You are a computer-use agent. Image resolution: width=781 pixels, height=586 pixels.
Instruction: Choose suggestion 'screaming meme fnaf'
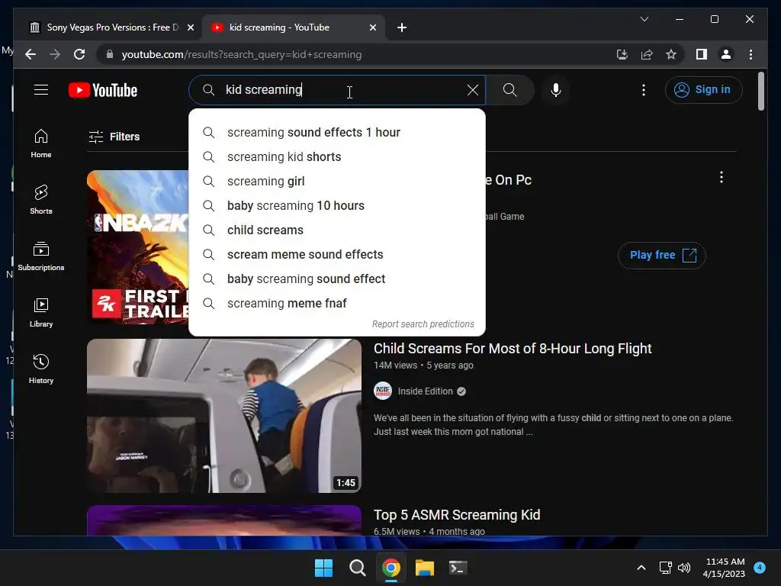click(337, 304)
